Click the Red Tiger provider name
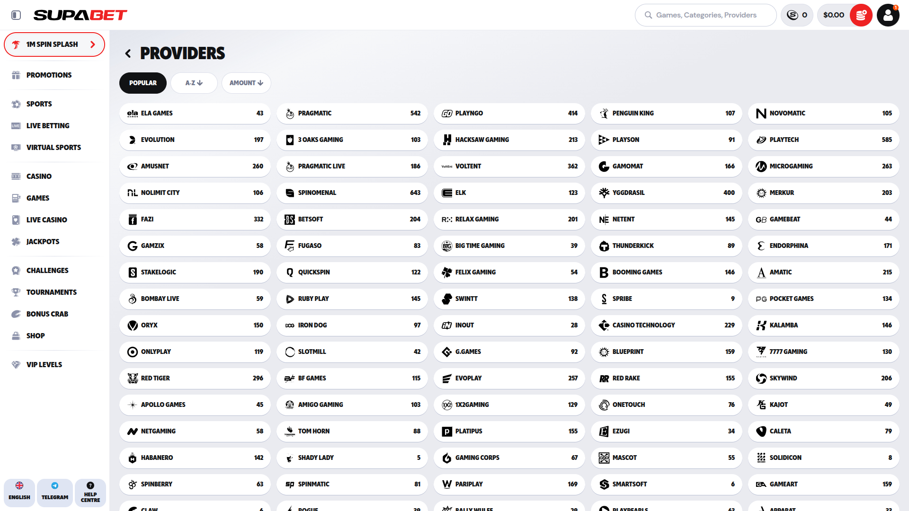 point(155,379)
